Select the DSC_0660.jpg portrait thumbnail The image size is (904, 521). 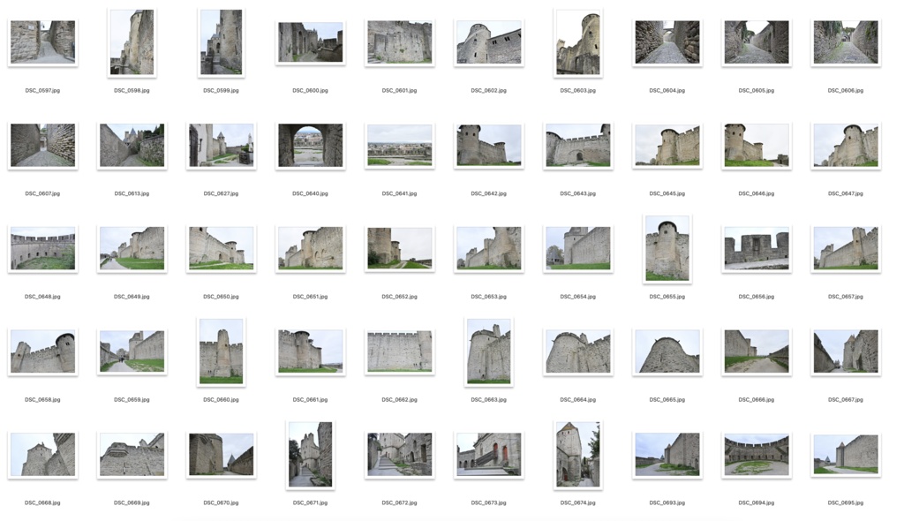(222, 351)
